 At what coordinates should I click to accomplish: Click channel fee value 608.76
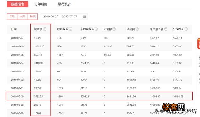(131, 38)
